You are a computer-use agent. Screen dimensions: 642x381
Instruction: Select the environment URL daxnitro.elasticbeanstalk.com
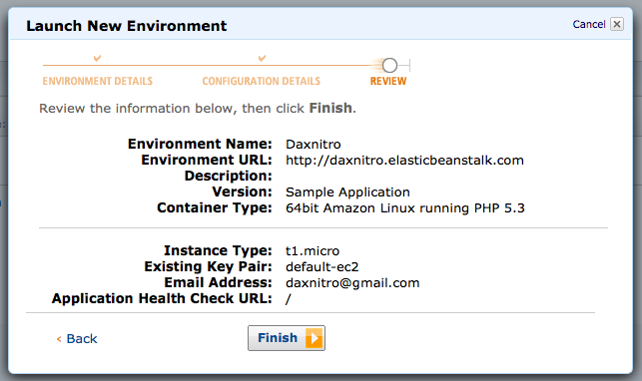pyautogui.click(x=404, y=161)
